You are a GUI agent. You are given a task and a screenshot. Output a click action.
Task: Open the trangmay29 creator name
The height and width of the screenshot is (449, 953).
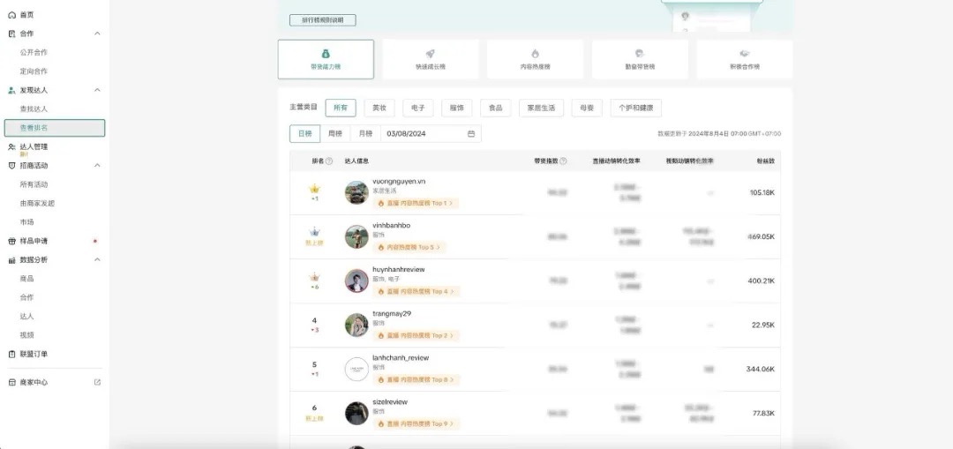pyautogui.click(x=392, y=313)
